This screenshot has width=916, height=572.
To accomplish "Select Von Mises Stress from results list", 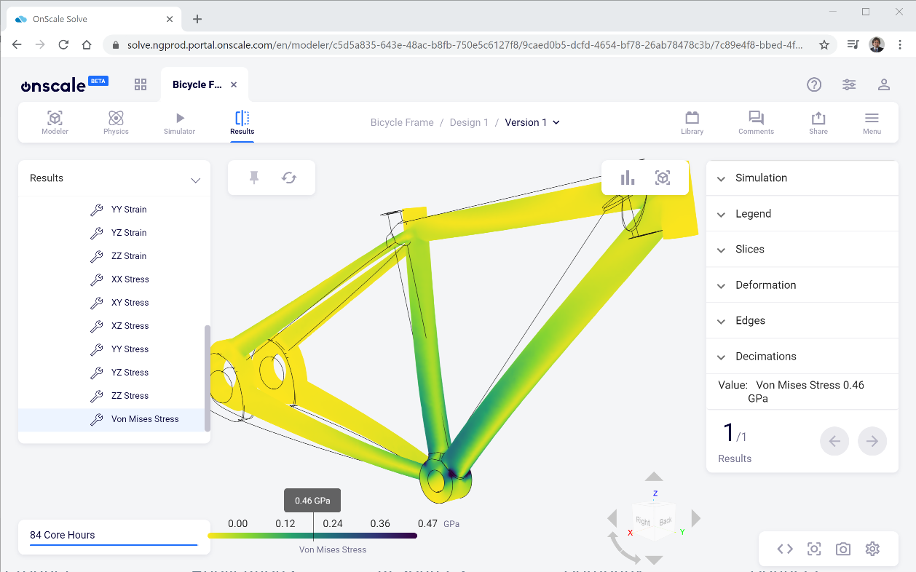I will click(145, 418).
